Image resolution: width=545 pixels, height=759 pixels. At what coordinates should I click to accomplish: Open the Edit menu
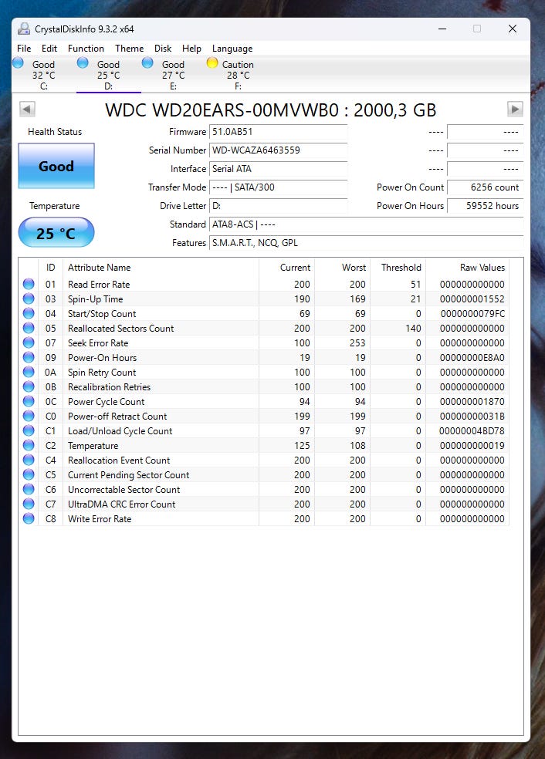49,49
